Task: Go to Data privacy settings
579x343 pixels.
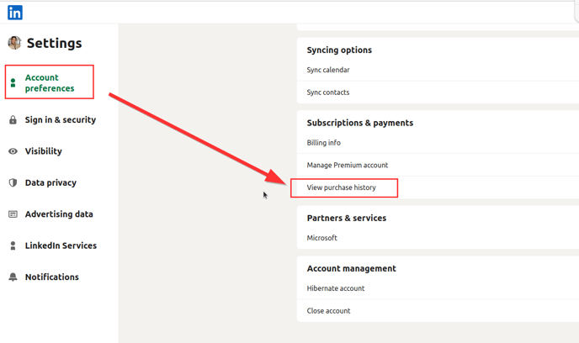Action: tap(50, 182)
